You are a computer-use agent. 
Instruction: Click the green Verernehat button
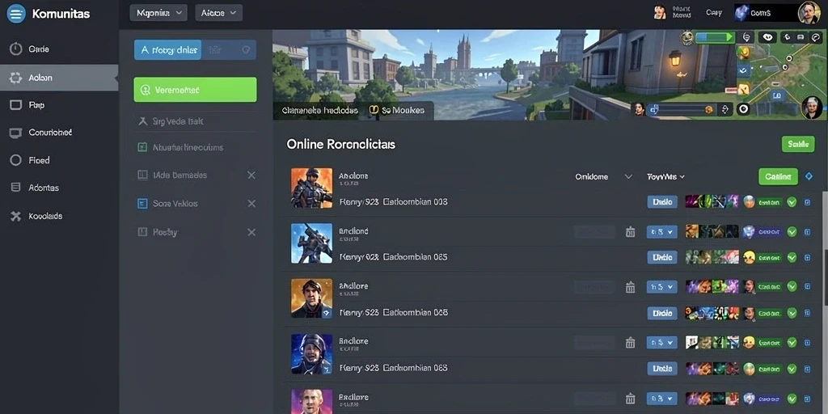tap(196, 90)
